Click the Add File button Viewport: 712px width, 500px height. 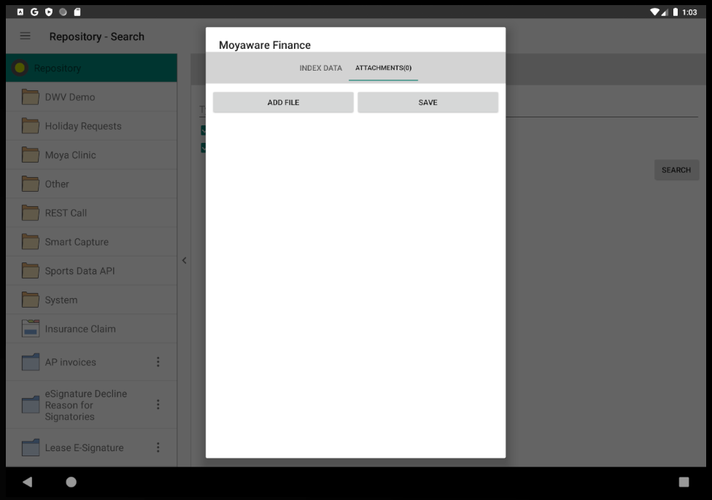point(283,103)
